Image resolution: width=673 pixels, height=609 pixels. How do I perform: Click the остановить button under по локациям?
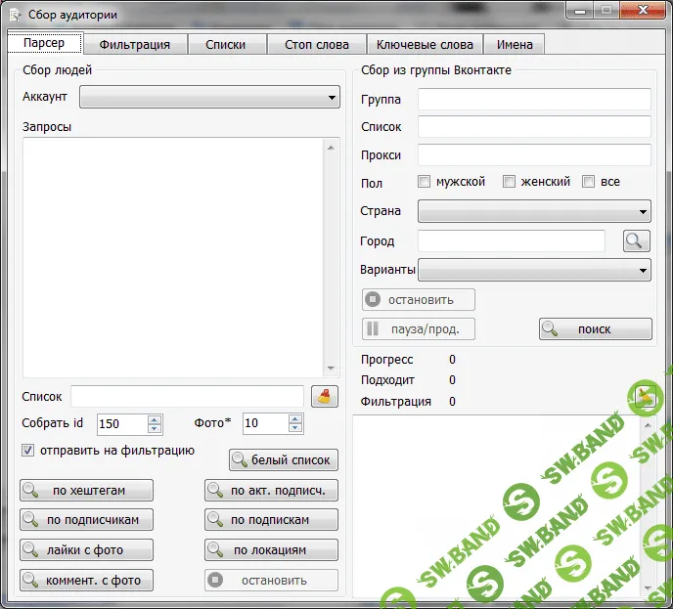(271, 581)
